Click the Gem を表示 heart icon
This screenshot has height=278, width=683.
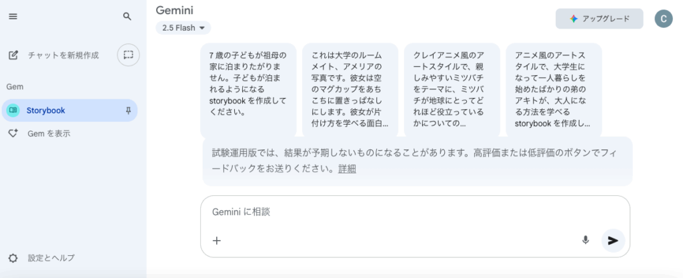point(13,133)
